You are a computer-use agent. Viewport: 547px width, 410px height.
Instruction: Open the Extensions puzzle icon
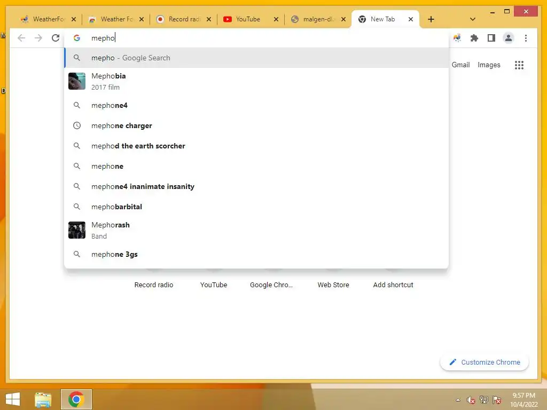[474, 38]
